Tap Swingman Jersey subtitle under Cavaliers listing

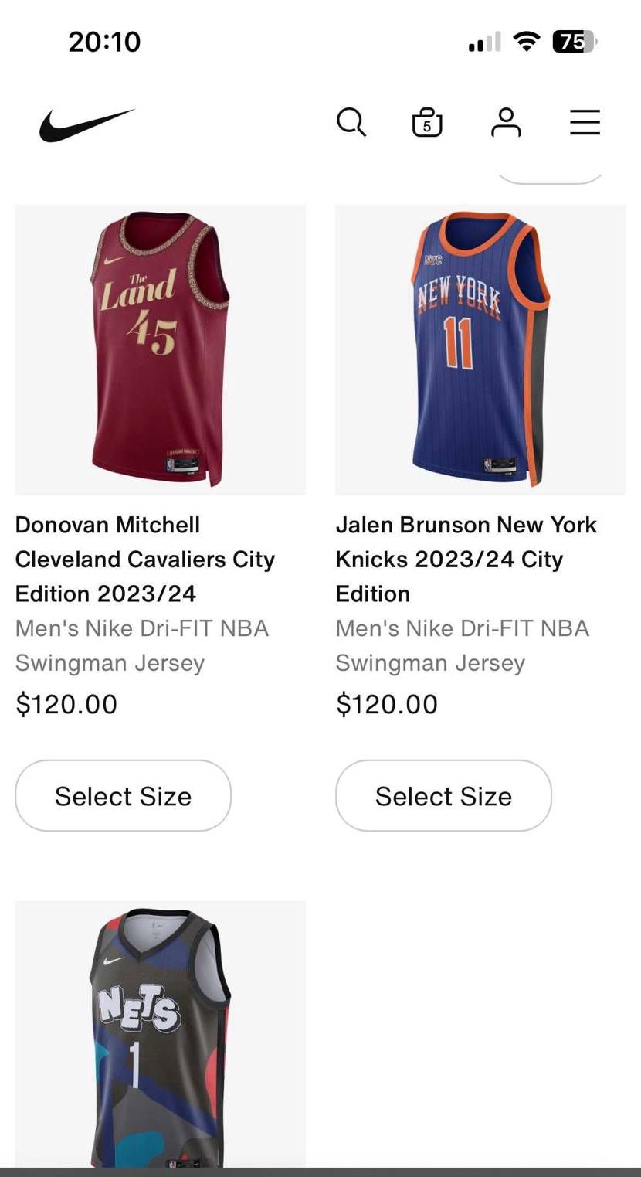[110, 663]
